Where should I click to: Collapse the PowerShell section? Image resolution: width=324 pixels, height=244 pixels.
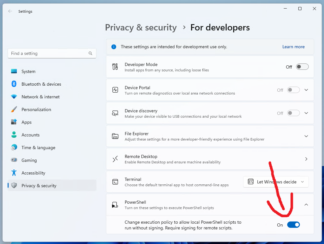(x=306, y=205)
